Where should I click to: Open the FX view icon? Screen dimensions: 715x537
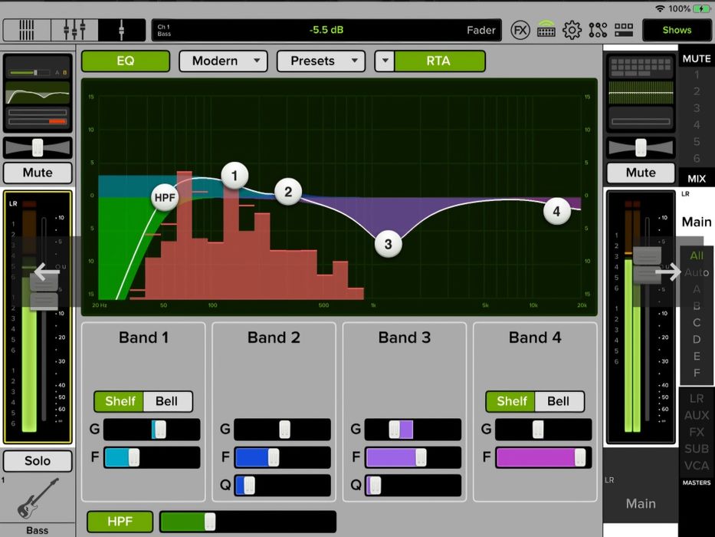(520, 30)
